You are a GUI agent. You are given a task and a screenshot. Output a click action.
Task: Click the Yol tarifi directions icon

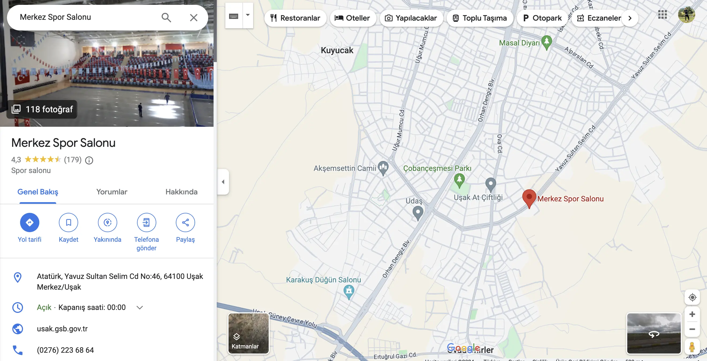coord(30,222)
